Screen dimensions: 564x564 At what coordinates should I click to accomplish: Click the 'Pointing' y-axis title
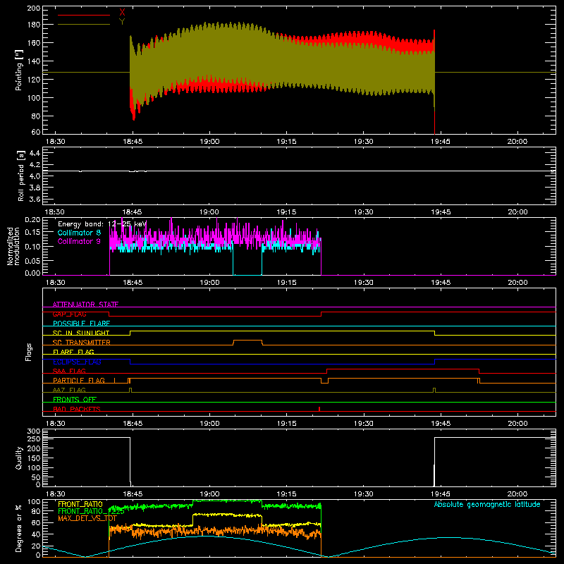click(19, 70)
